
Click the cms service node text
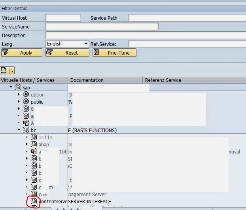tap(43, 195)
